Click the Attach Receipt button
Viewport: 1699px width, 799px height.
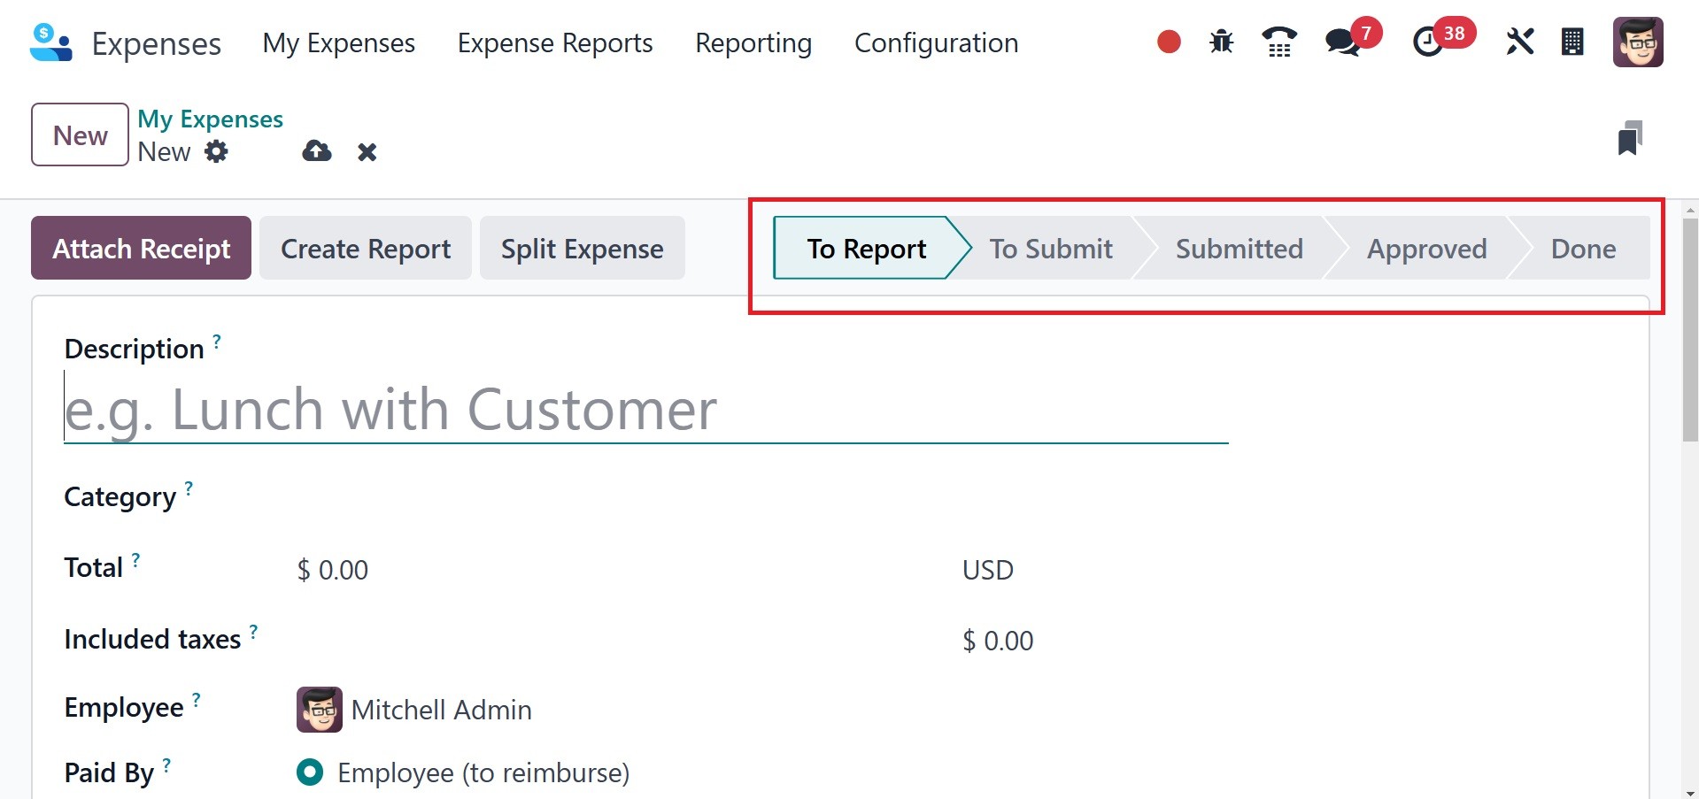coord(141,249)
